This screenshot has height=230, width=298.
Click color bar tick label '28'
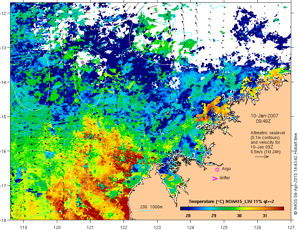click(x=188, y=216)
